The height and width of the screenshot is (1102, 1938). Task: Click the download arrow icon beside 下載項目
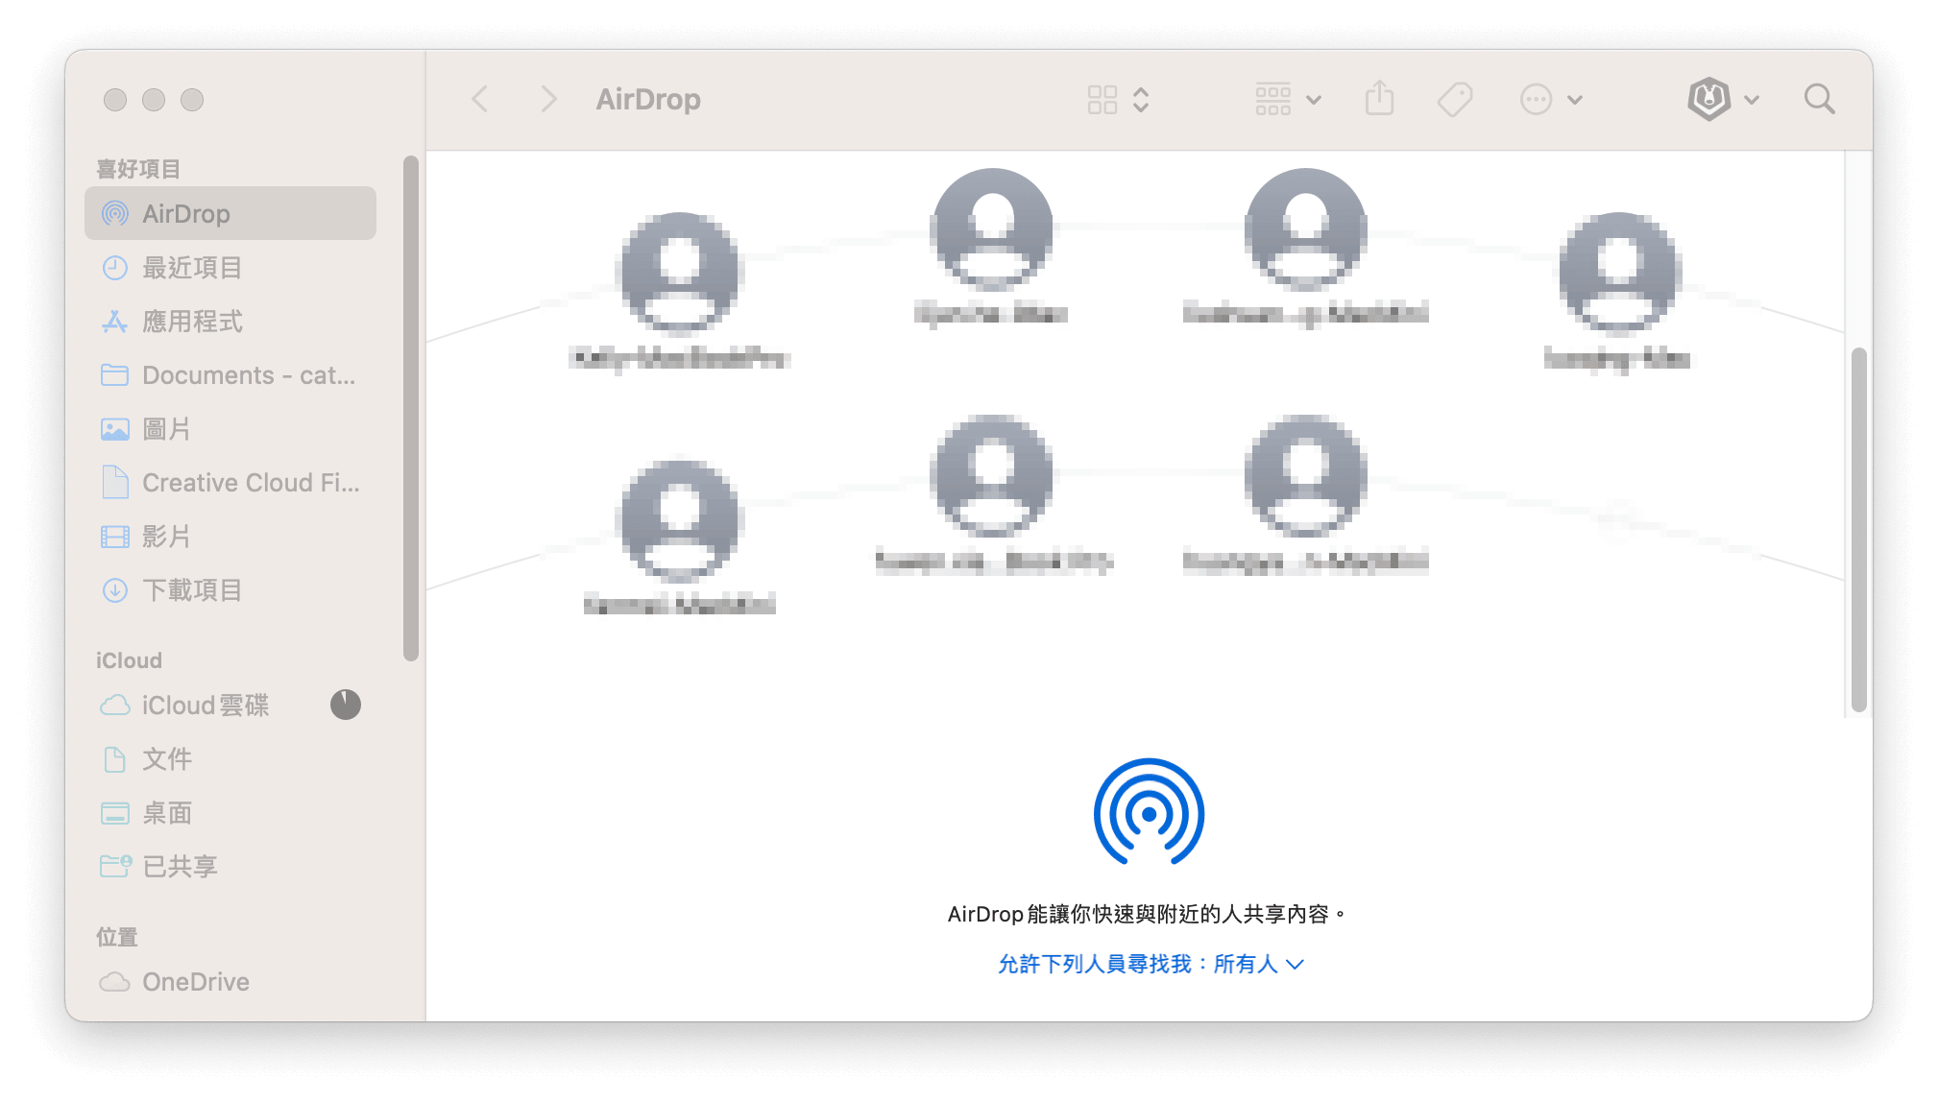[x=115, y=589]
